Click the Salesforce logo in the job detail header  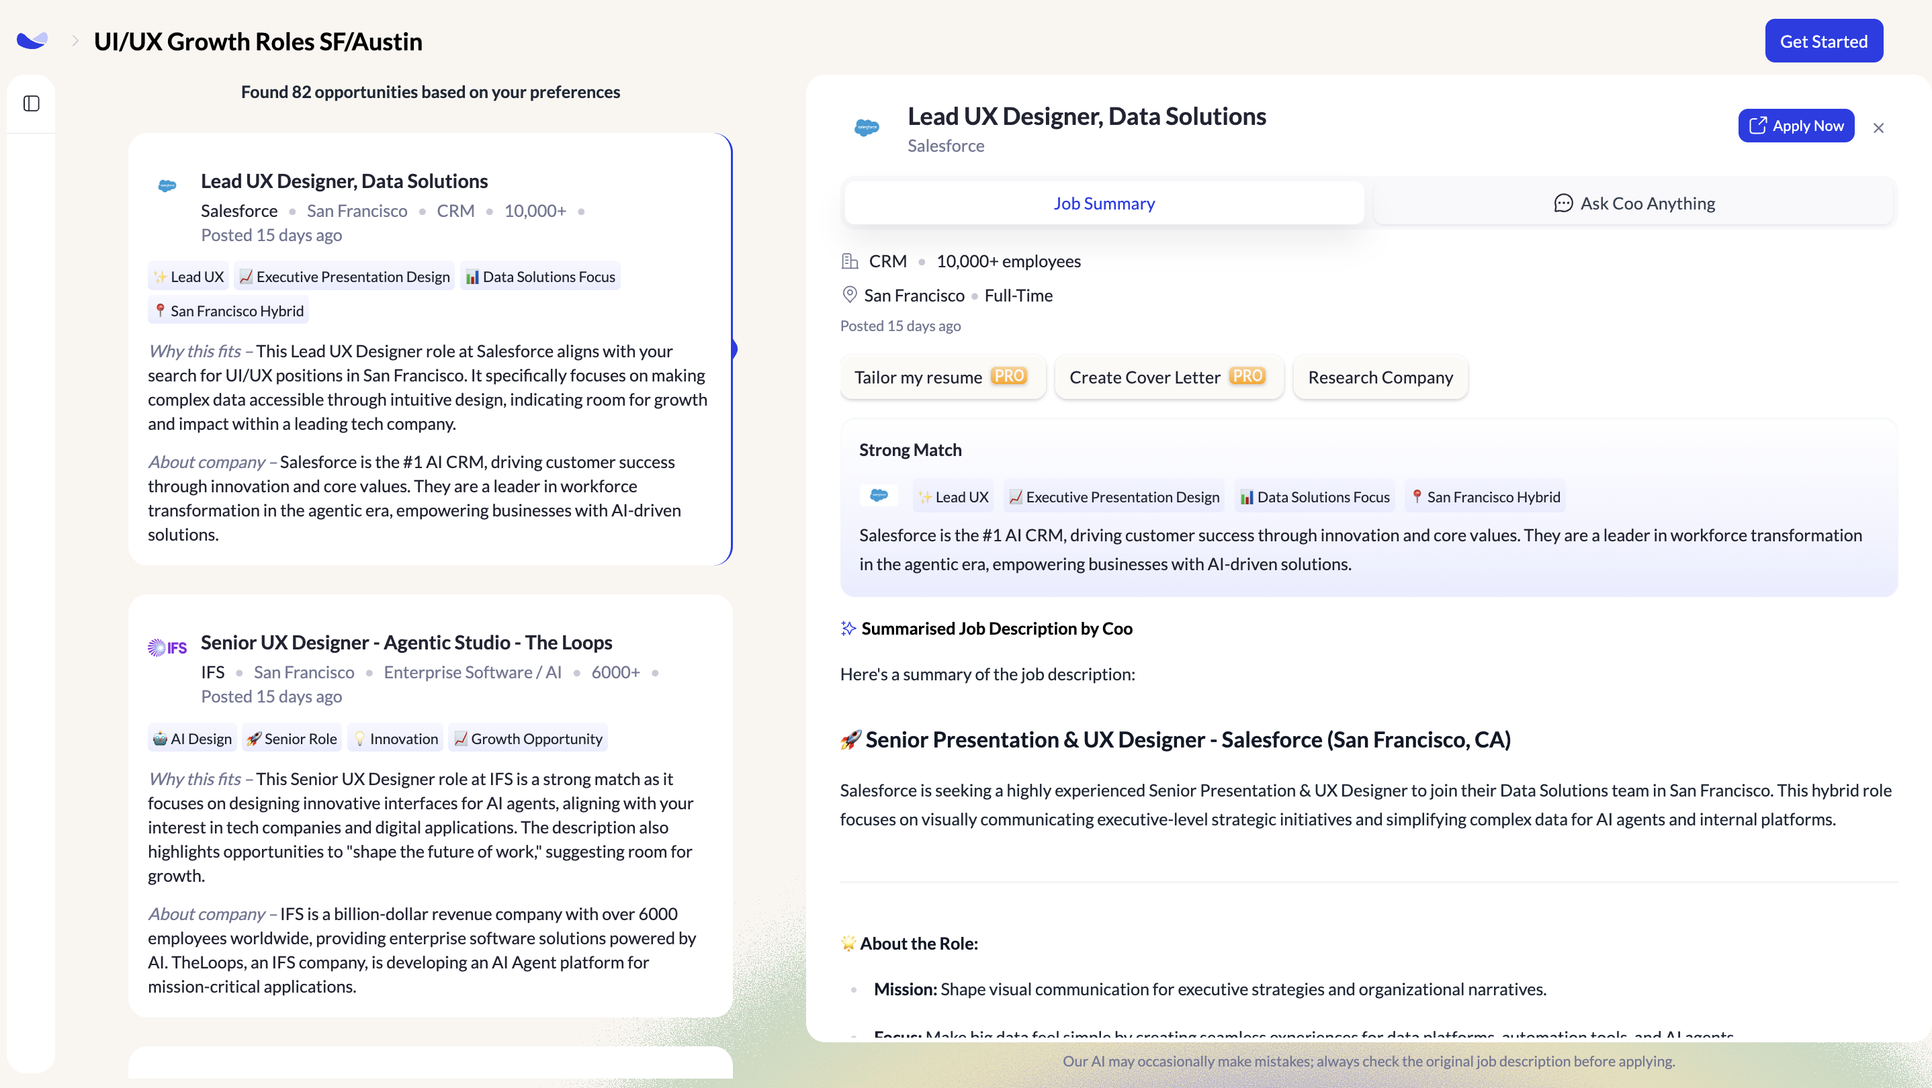click(867, 126)
